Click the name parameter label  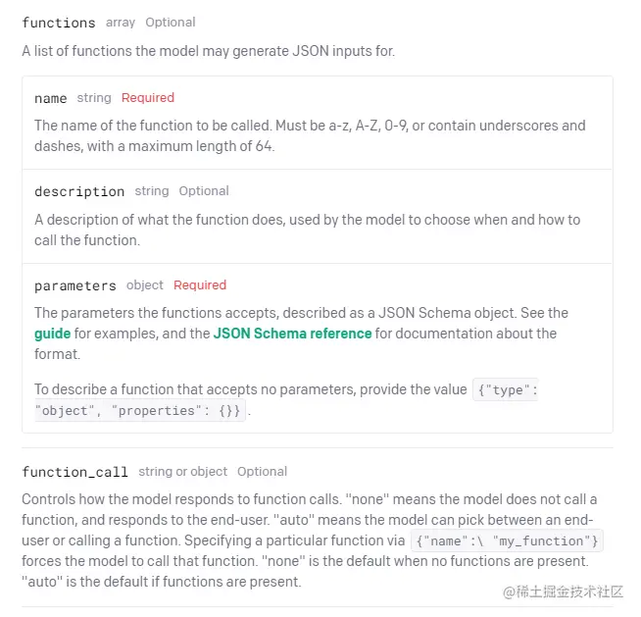click(x=50, y=98)
